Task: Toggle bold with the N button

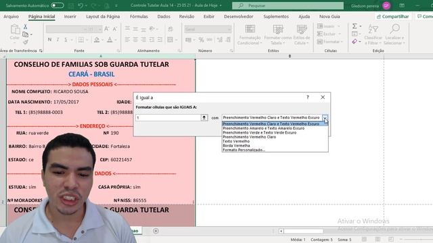Action: pyautogui.click(x=49, y=40)
